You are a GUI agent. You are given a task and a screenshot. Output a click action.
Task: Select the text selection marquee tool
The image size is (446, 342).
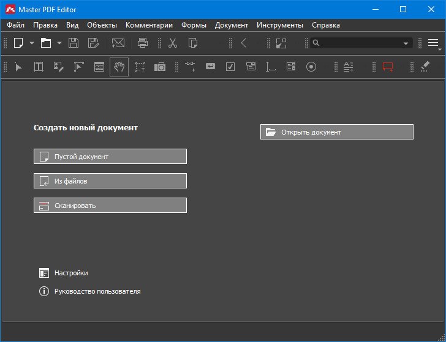pyautogui.click(x=140, y=67)
